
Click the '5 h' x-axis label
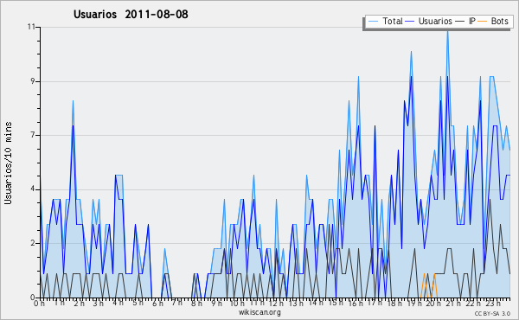[138, 303]
